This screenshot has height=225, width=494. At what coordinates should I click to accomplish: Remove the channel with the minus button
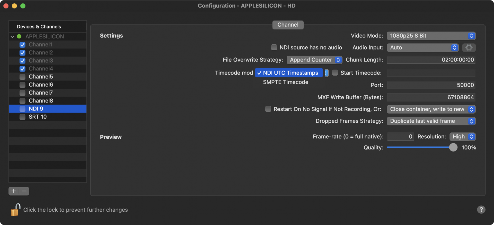click(24, 191)
